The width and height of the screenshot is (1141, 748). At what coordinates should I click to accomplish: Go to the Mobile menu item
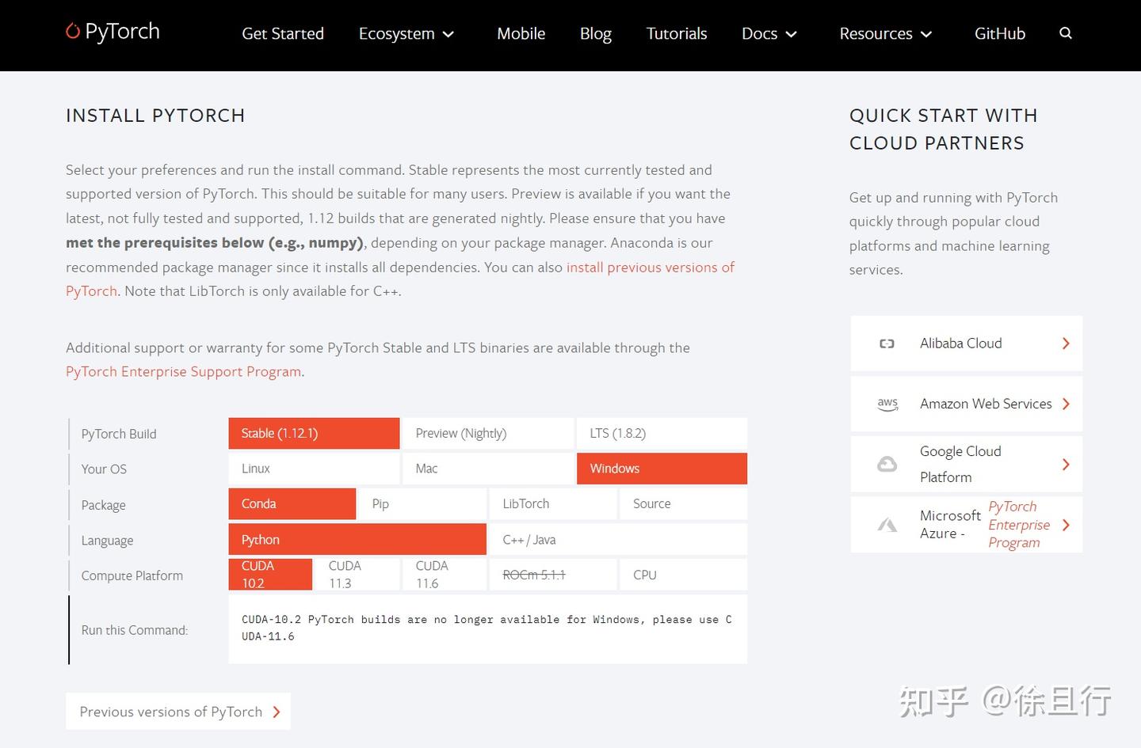[x=521, y=33]
